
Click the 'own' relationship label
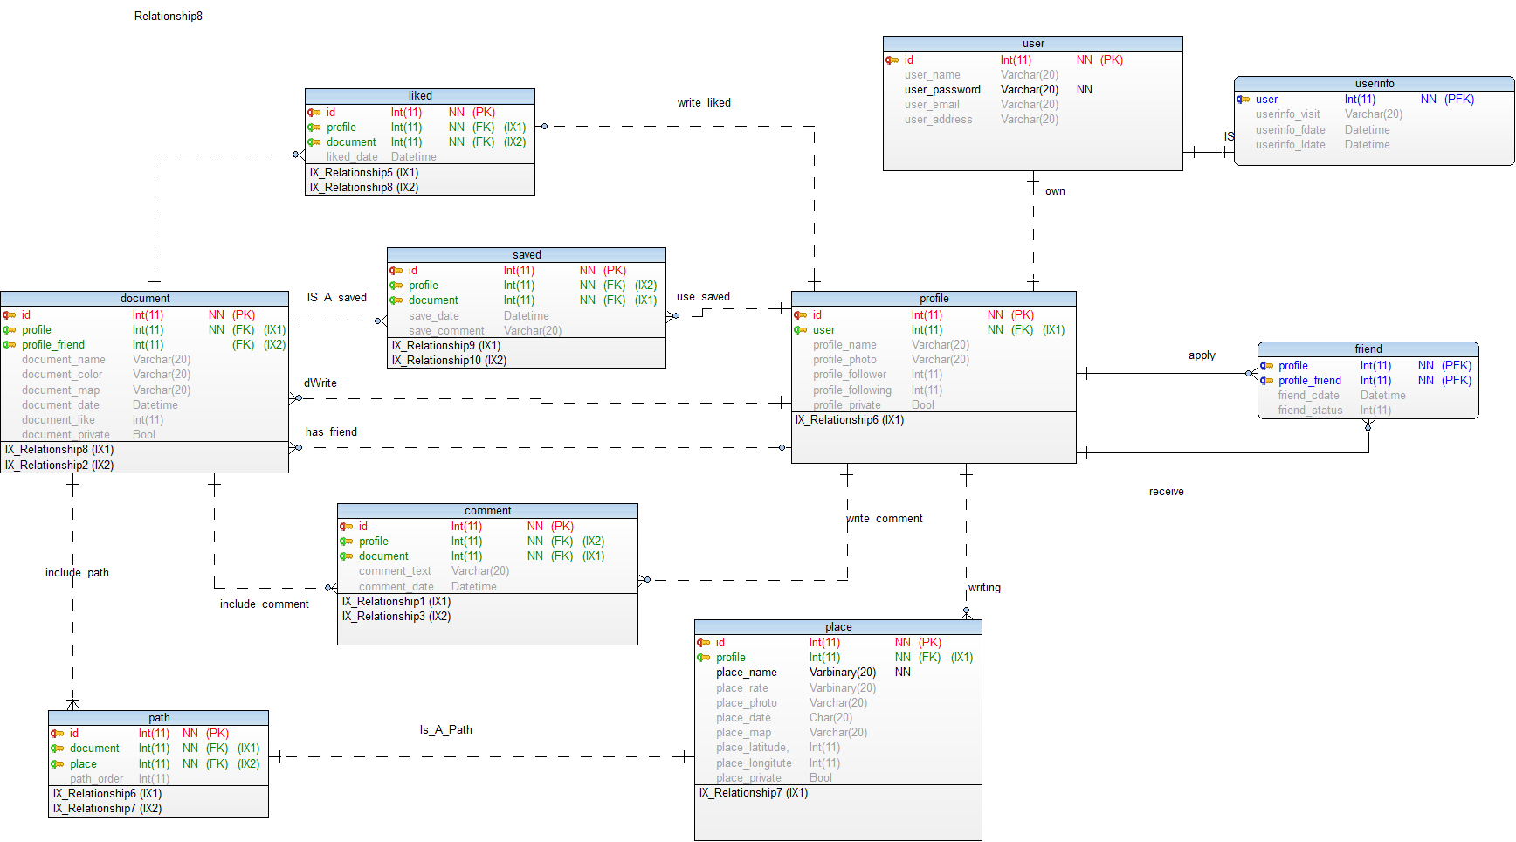tap(1055, 191)
